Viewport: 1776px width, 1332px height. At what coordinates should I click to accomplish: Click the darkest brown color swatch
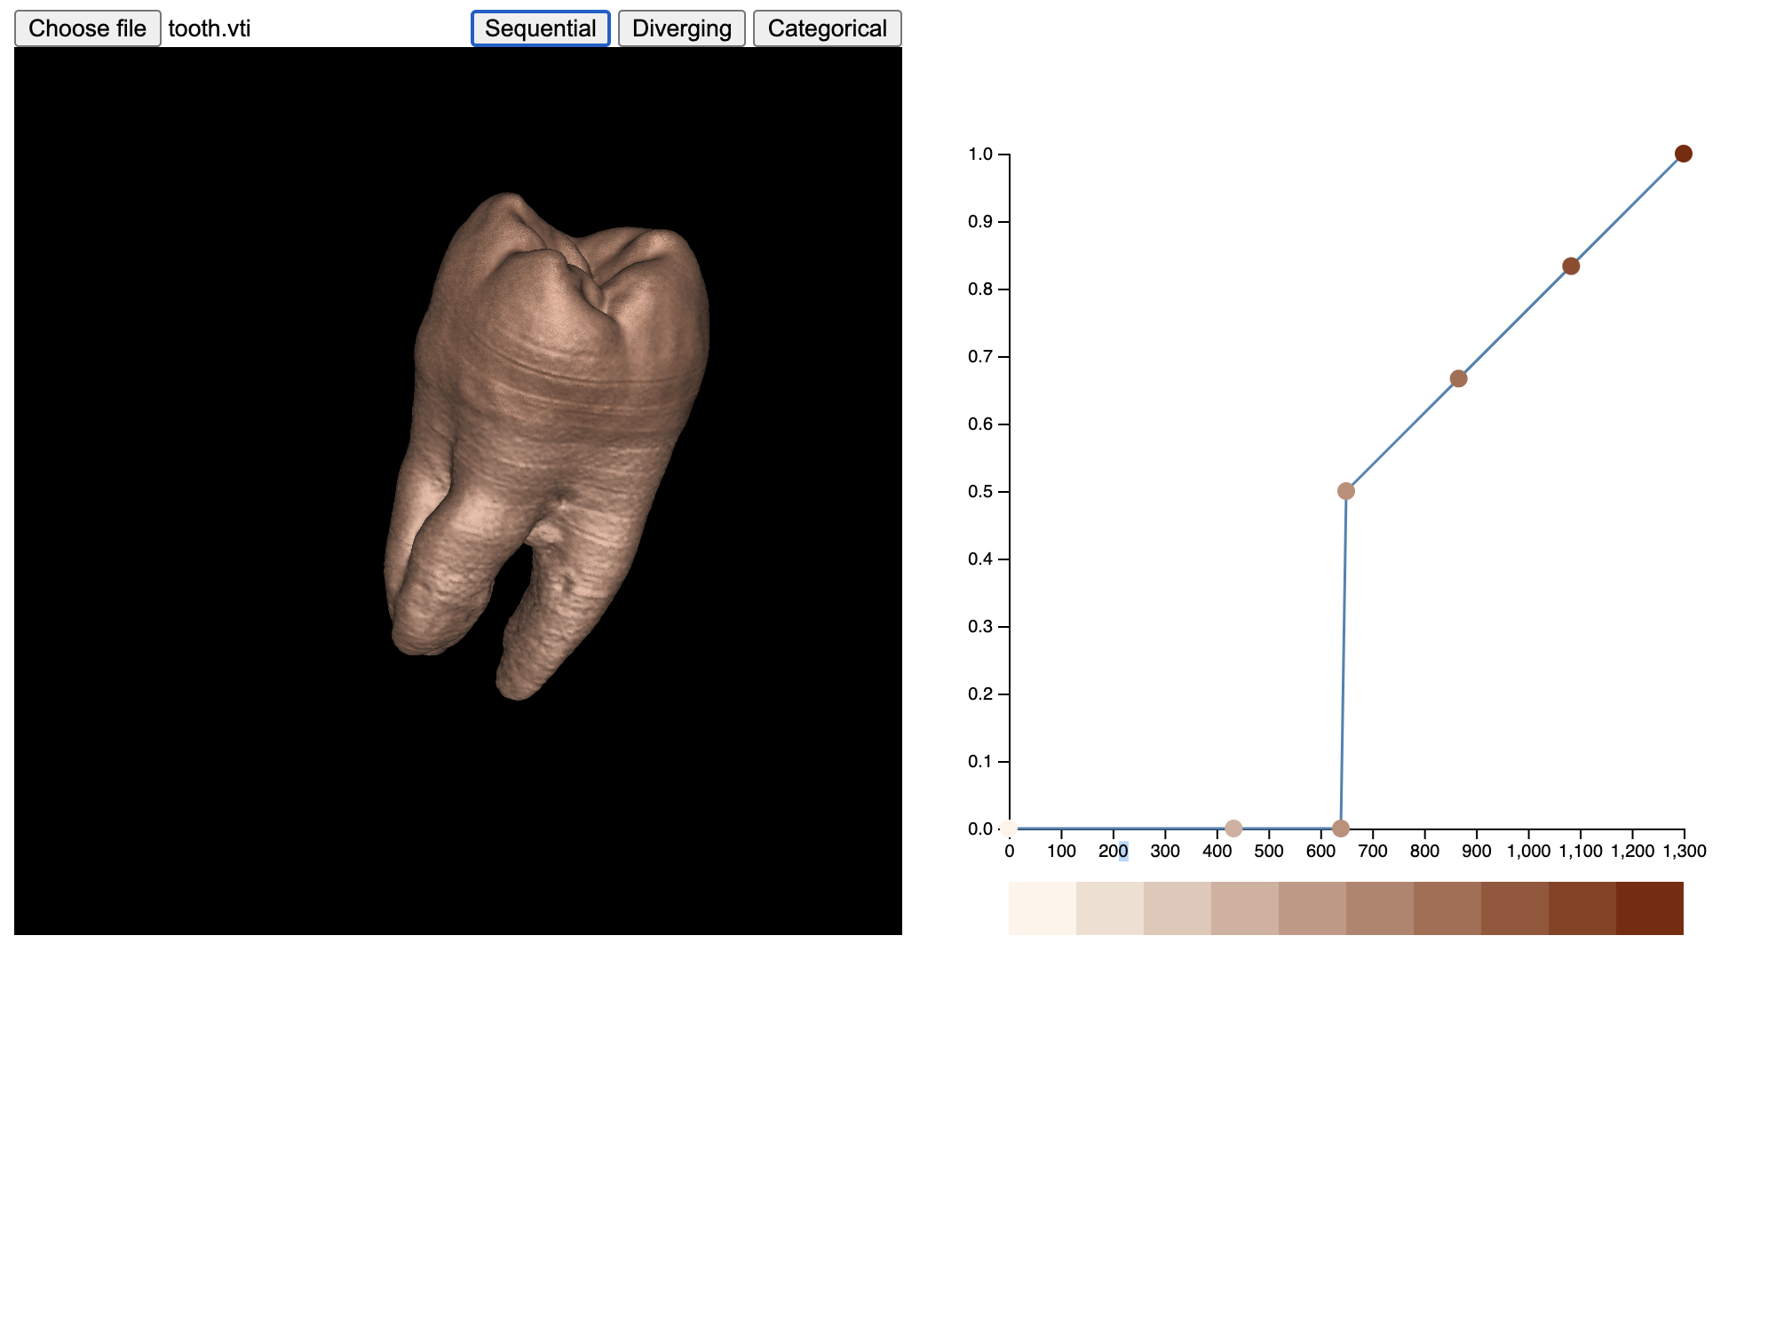pyautogui.click(x=1650, y=908)
